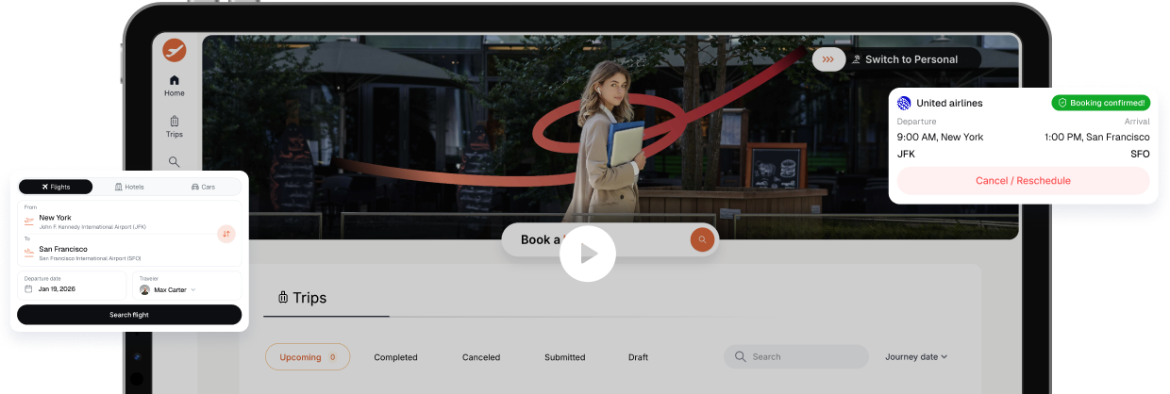Click the orange search button in Book bar
Image resolution: width=1170 pixels, height=394 pixels.
(x=702, y=239)
